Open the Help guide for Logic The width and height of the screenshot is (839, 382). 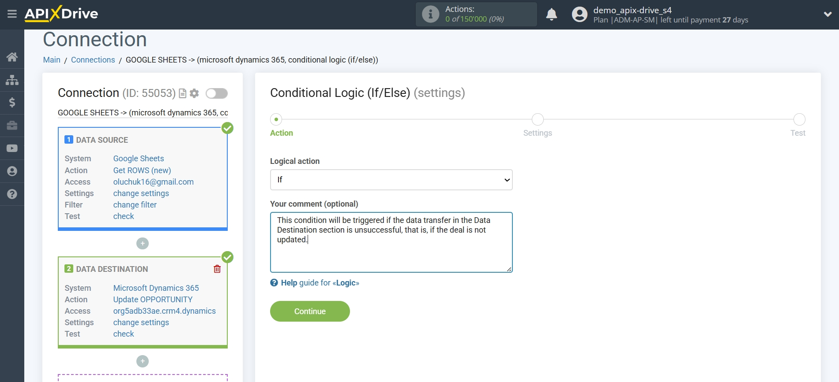pos(320,283)
